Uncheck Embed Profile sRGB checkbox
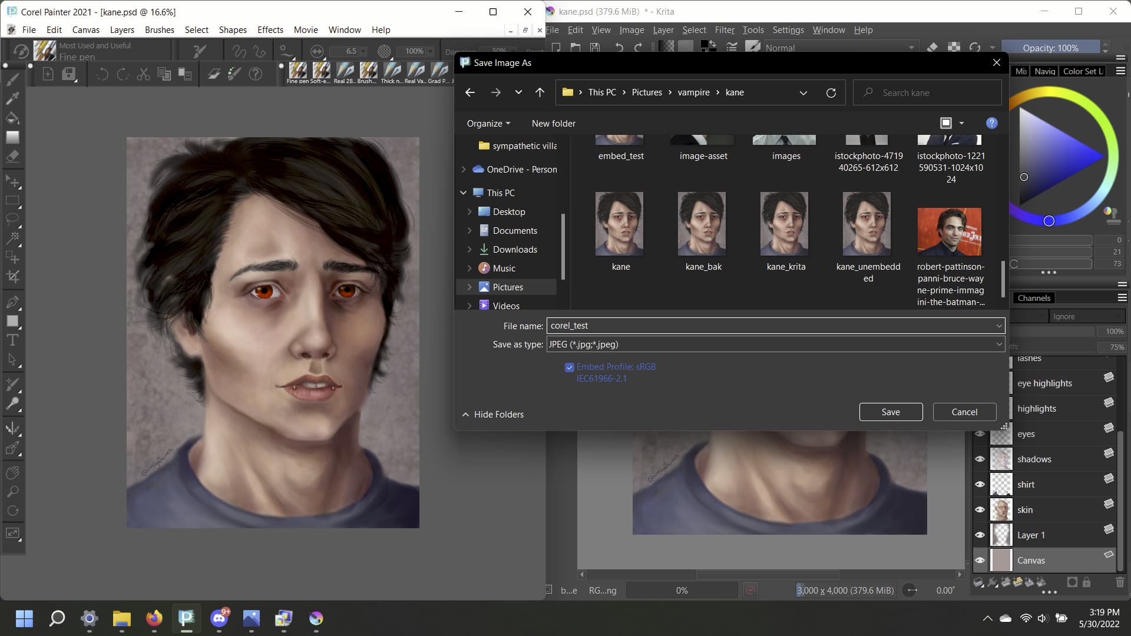1131x636 pixels. tap(569, 367)
